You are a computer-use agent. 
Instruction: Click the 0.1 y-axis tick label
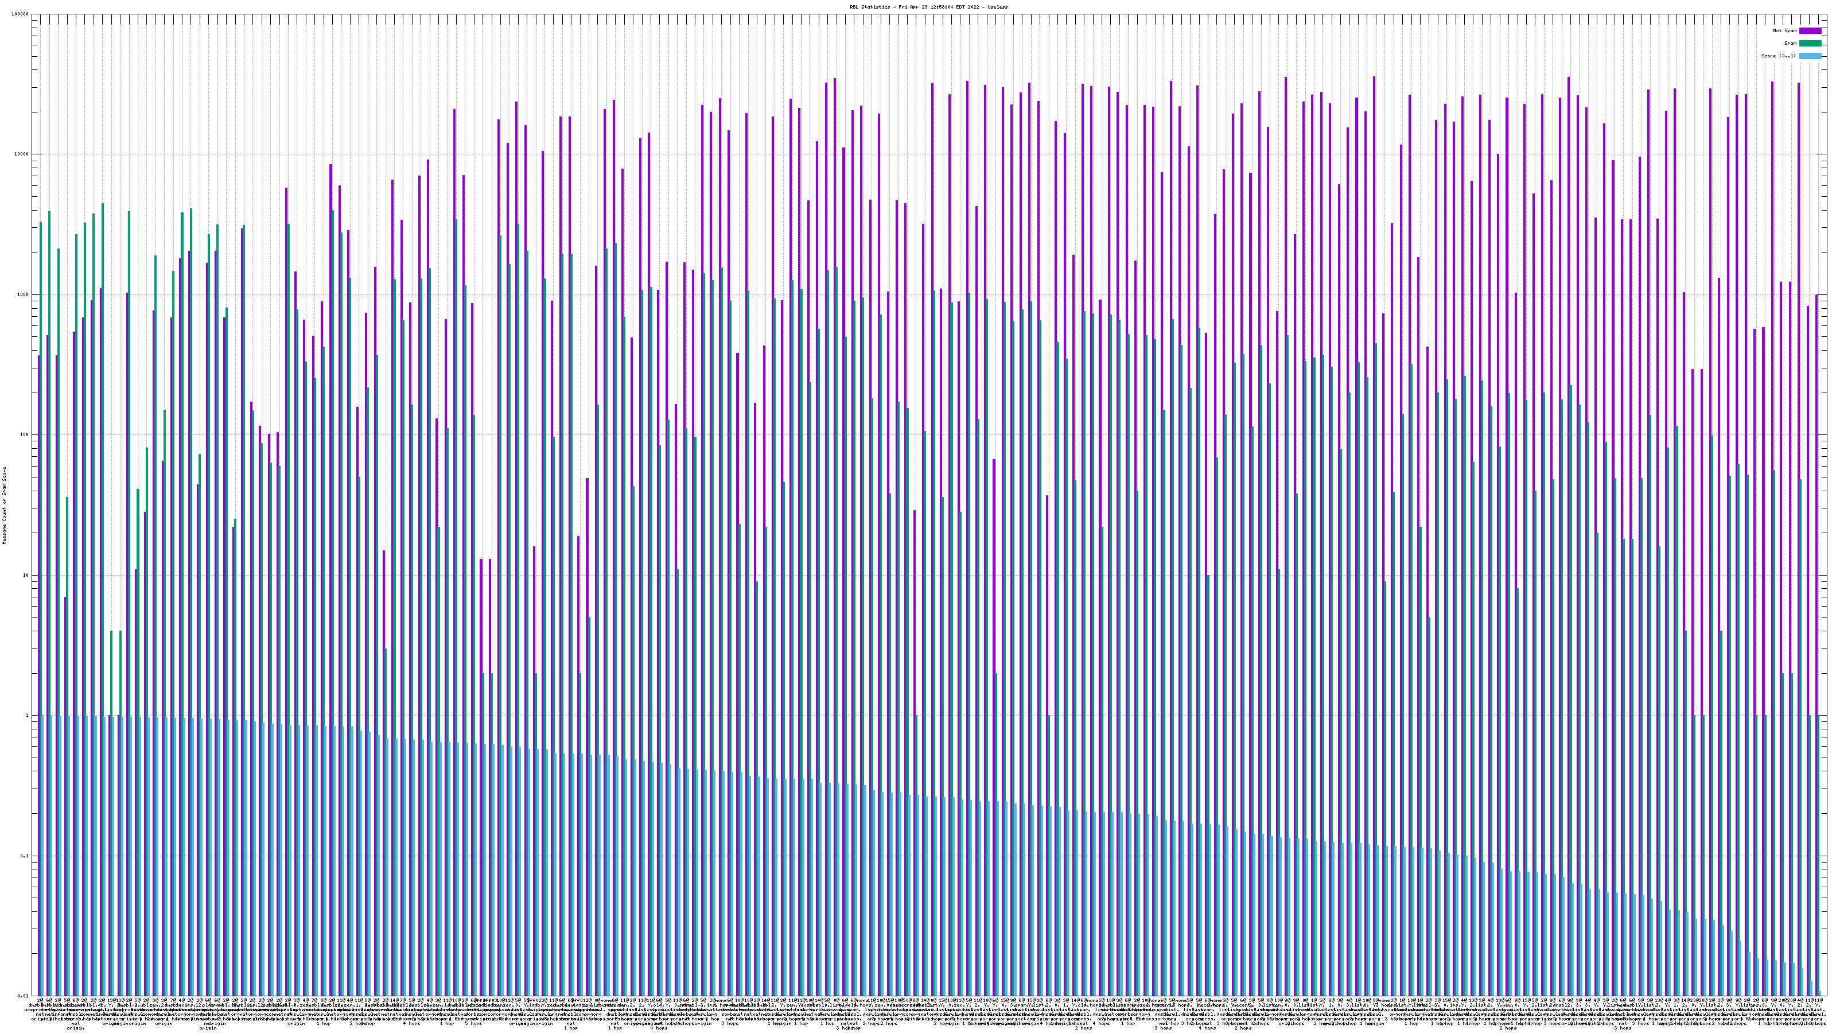click(25, 856)
